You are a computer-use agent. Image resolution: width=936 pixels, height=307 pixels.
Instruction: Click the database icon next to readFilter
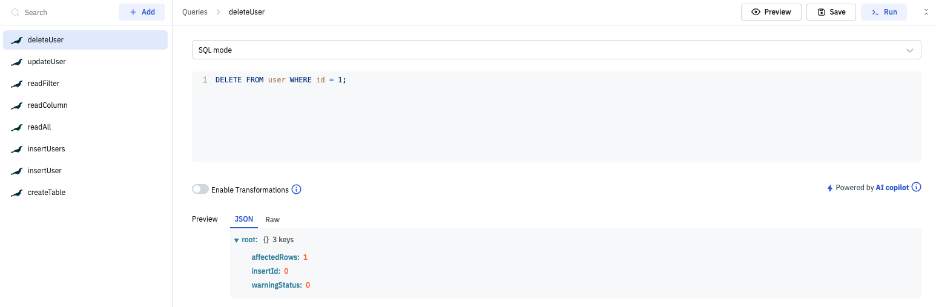point(16,84)
